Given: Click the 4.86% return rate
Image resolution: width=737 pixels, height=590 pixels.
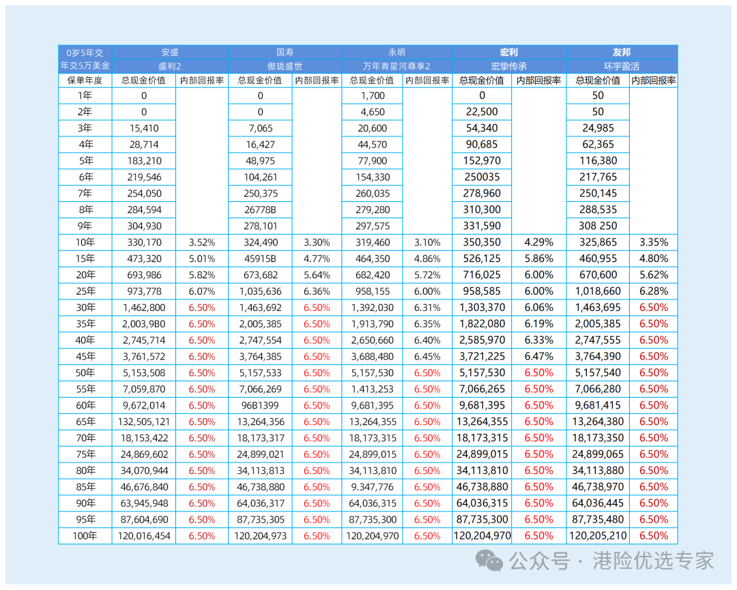Looking at the screenshot, I should point(427,259).
